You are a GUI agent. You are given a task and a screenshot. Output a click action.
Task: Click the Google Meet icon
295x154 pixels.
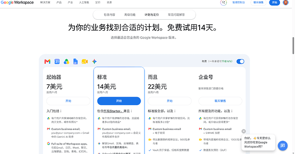[x=85, y=61]
